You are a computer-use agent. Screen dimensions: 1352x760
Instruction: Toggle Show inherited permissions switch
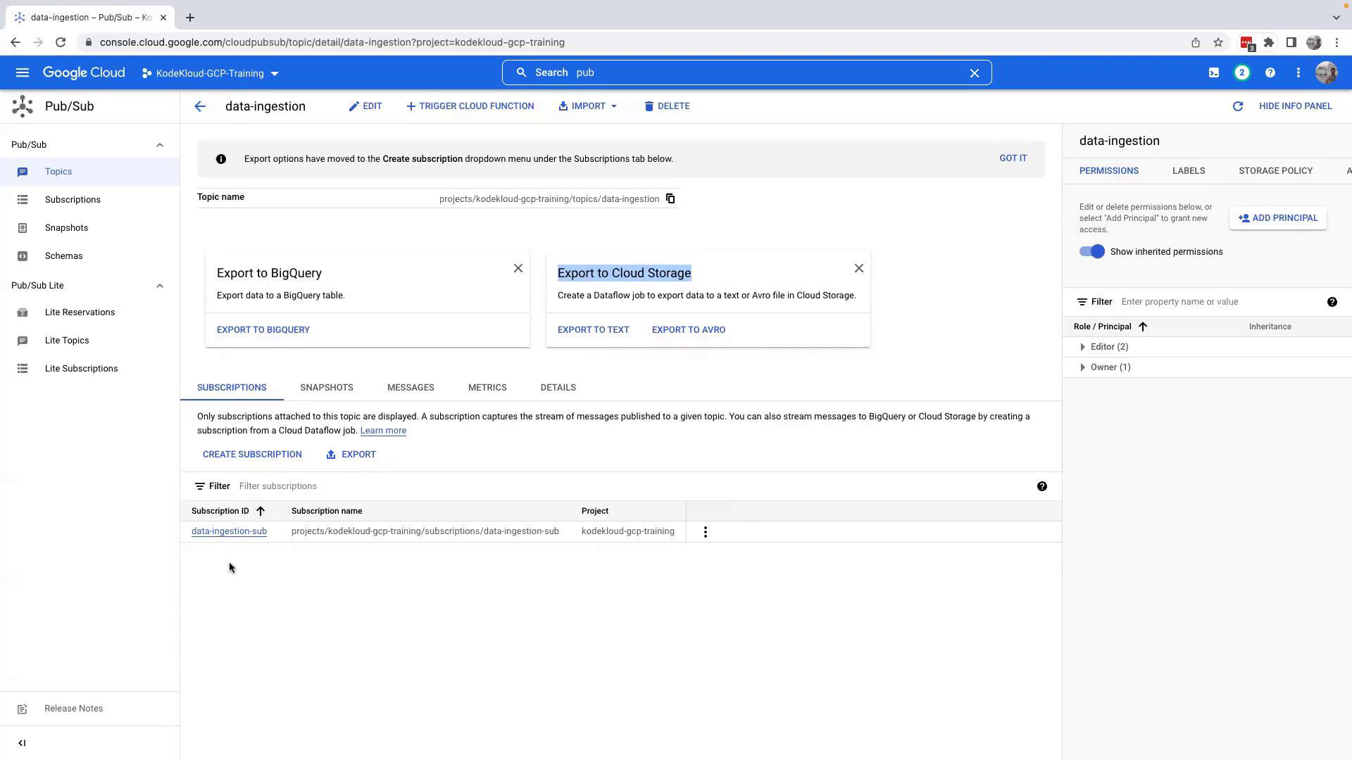point(1092,252)
